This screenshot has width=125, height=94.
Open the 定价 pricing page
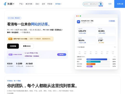tap(43, 4)
